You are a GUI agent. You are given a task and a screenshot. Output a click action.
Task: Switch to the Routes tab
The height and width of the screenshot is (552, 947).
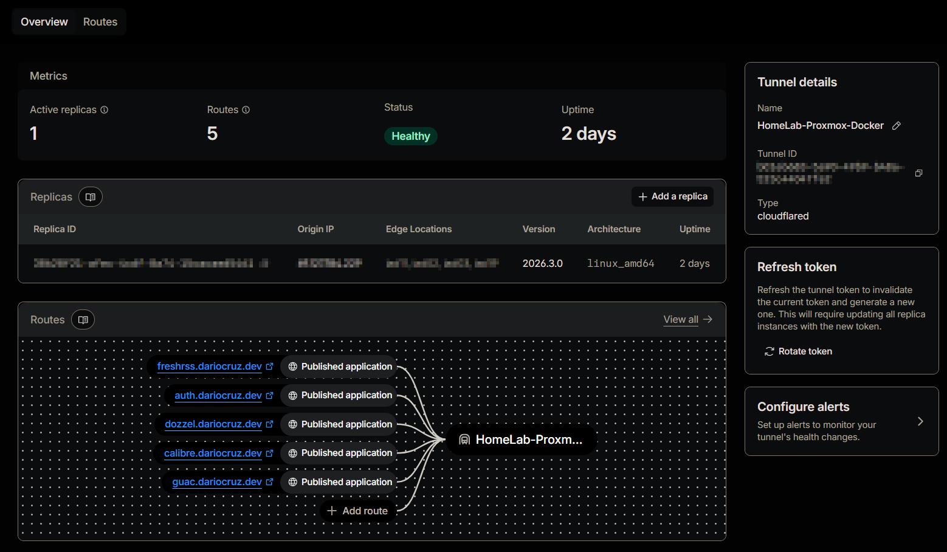pyautogui.click(x=100, y=22)
